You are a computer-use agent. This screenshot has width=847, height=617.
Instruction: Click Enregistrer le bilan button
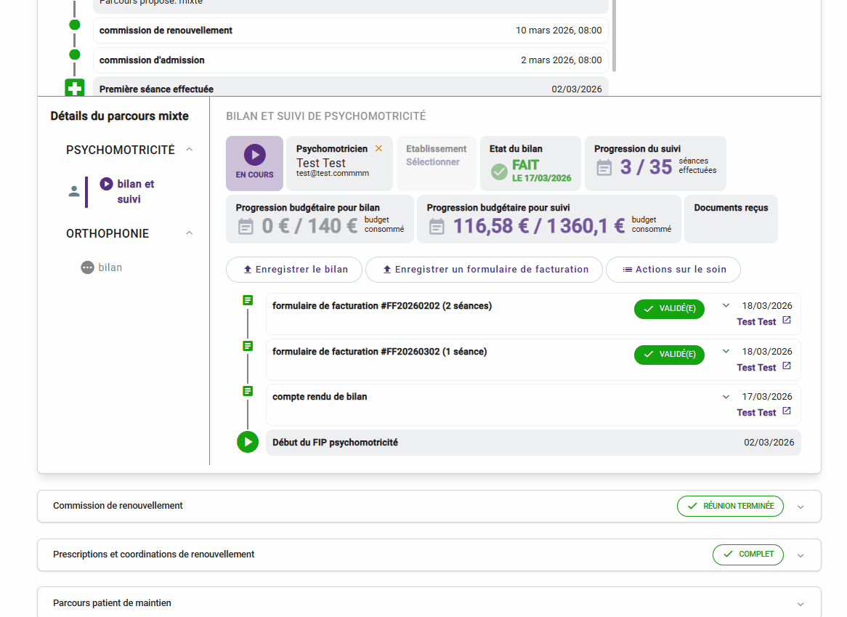[x=294, y=269]
